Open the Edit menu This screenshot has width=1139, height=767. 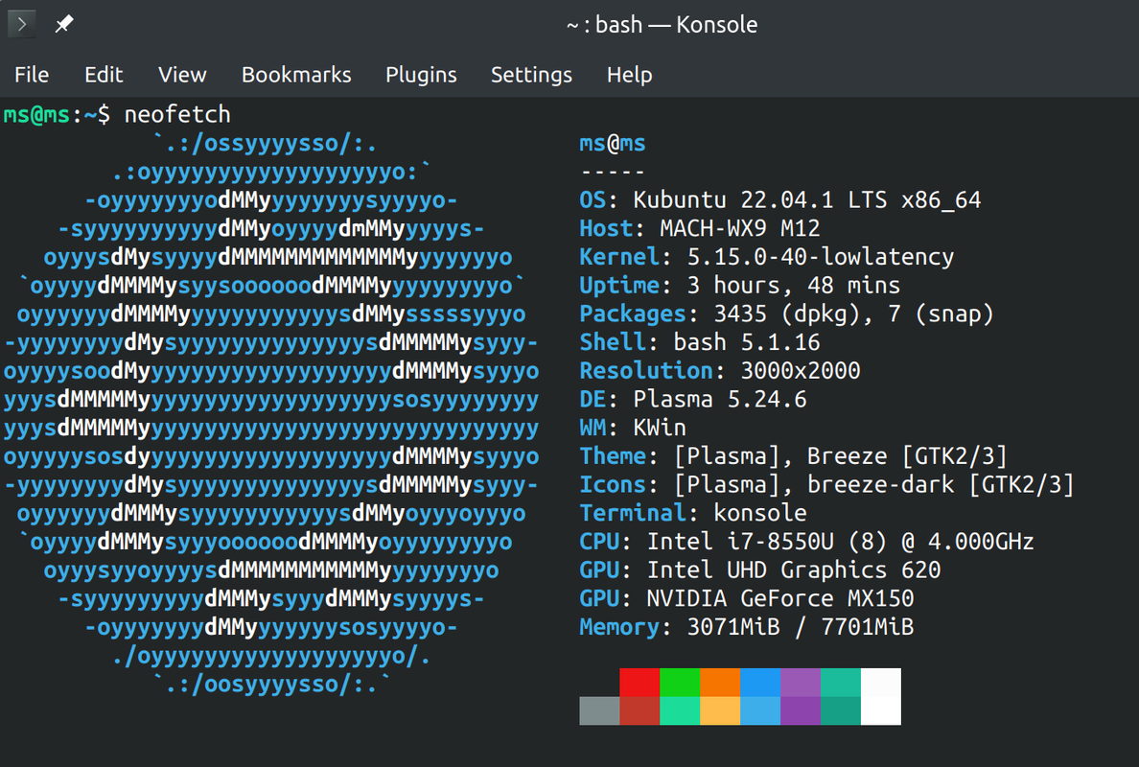tap(104, 75)
